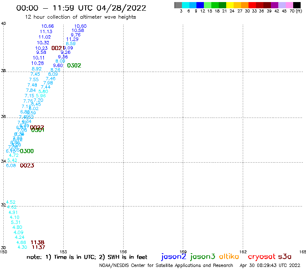The width and height of the screenshot is (306, 269).
Task: Click the timestamp 'Apr 30 08:29:43 UTC 2022'
Action: tap(270, 266)
